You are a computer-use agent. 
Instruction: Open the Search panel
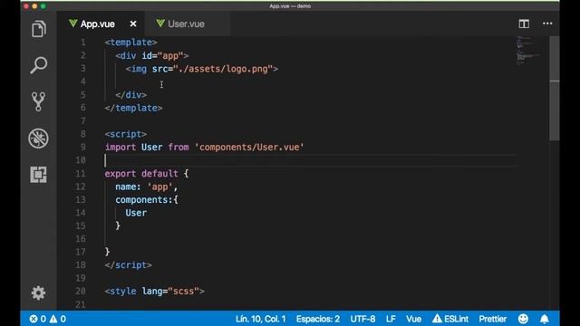click(38, 65)
